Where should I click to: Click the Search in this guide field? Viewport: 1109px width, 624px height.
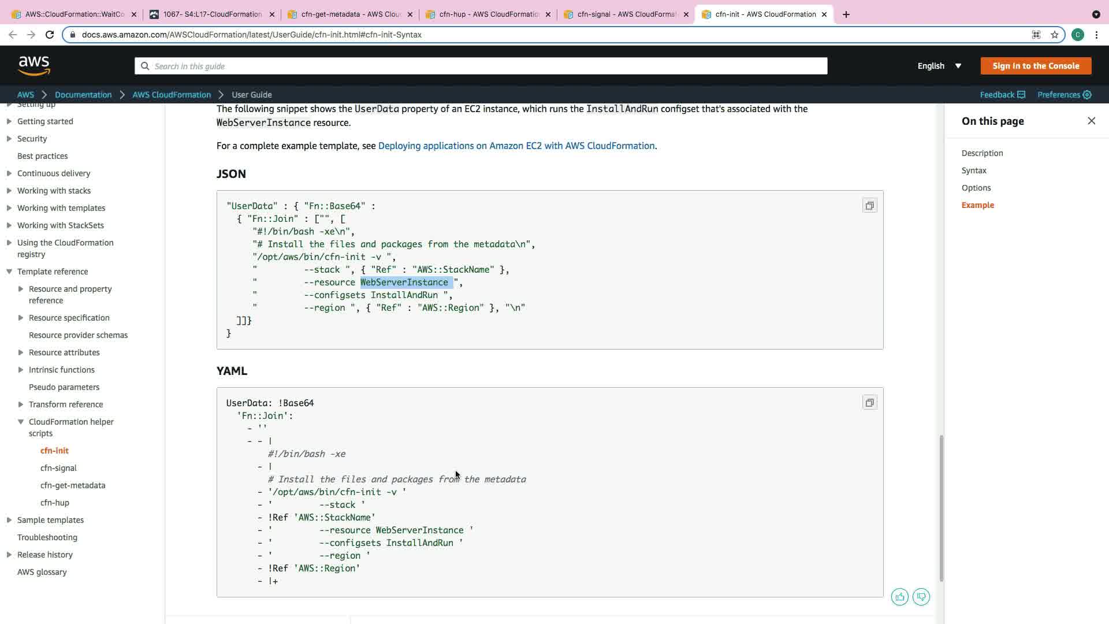click(x=481, y=66)
